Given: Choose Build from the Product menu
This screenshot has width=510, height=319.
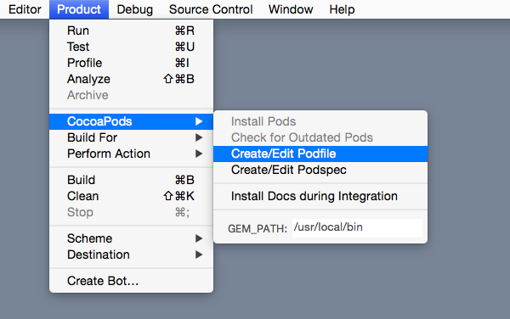Looking at the screenshot, I should tap(132, 180).
